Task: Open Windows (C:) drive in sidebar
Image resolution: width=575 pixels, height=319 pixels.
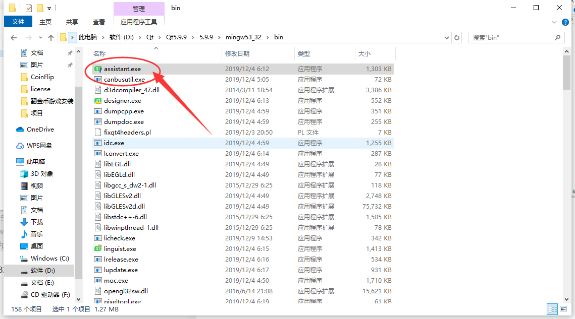Action: tap(49, 259)
